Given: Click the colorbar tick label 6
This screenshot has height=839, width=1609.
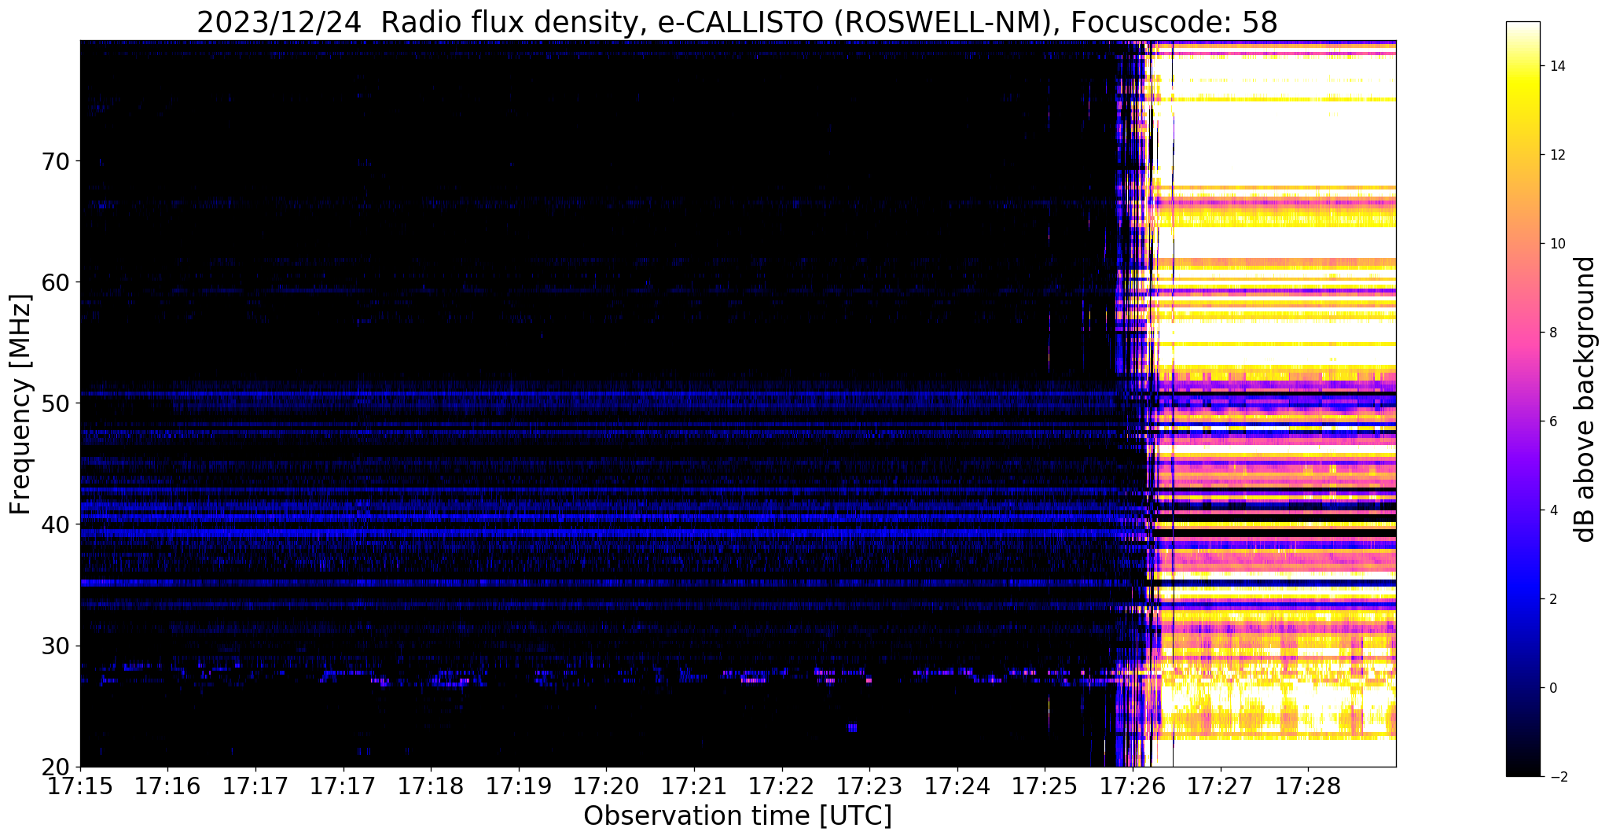Looking at the screenshot, I should (1552, 421).
